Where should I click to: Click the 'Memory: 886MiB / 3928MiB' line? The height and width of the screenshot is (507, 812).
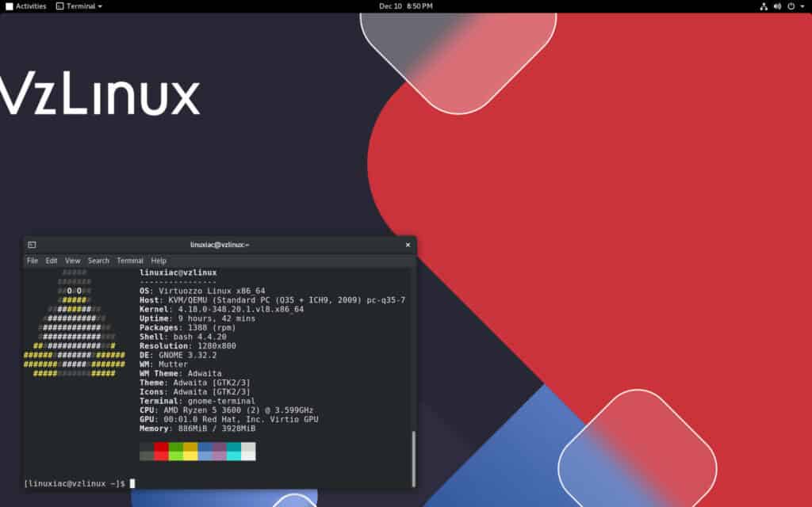197,429
